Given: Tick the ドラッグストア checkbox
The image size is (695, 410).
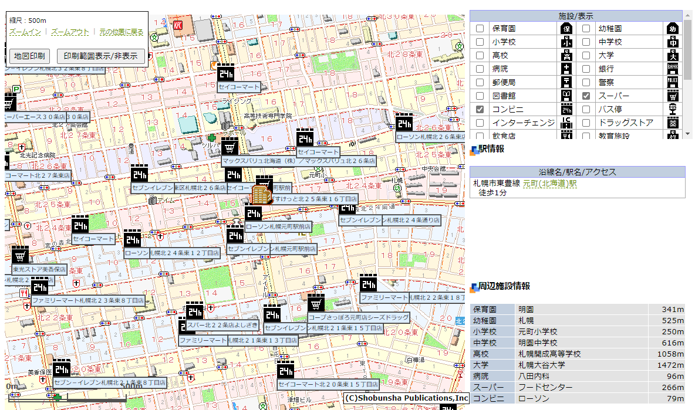Looking at the screenshot, I should click(x=586, y=123).
